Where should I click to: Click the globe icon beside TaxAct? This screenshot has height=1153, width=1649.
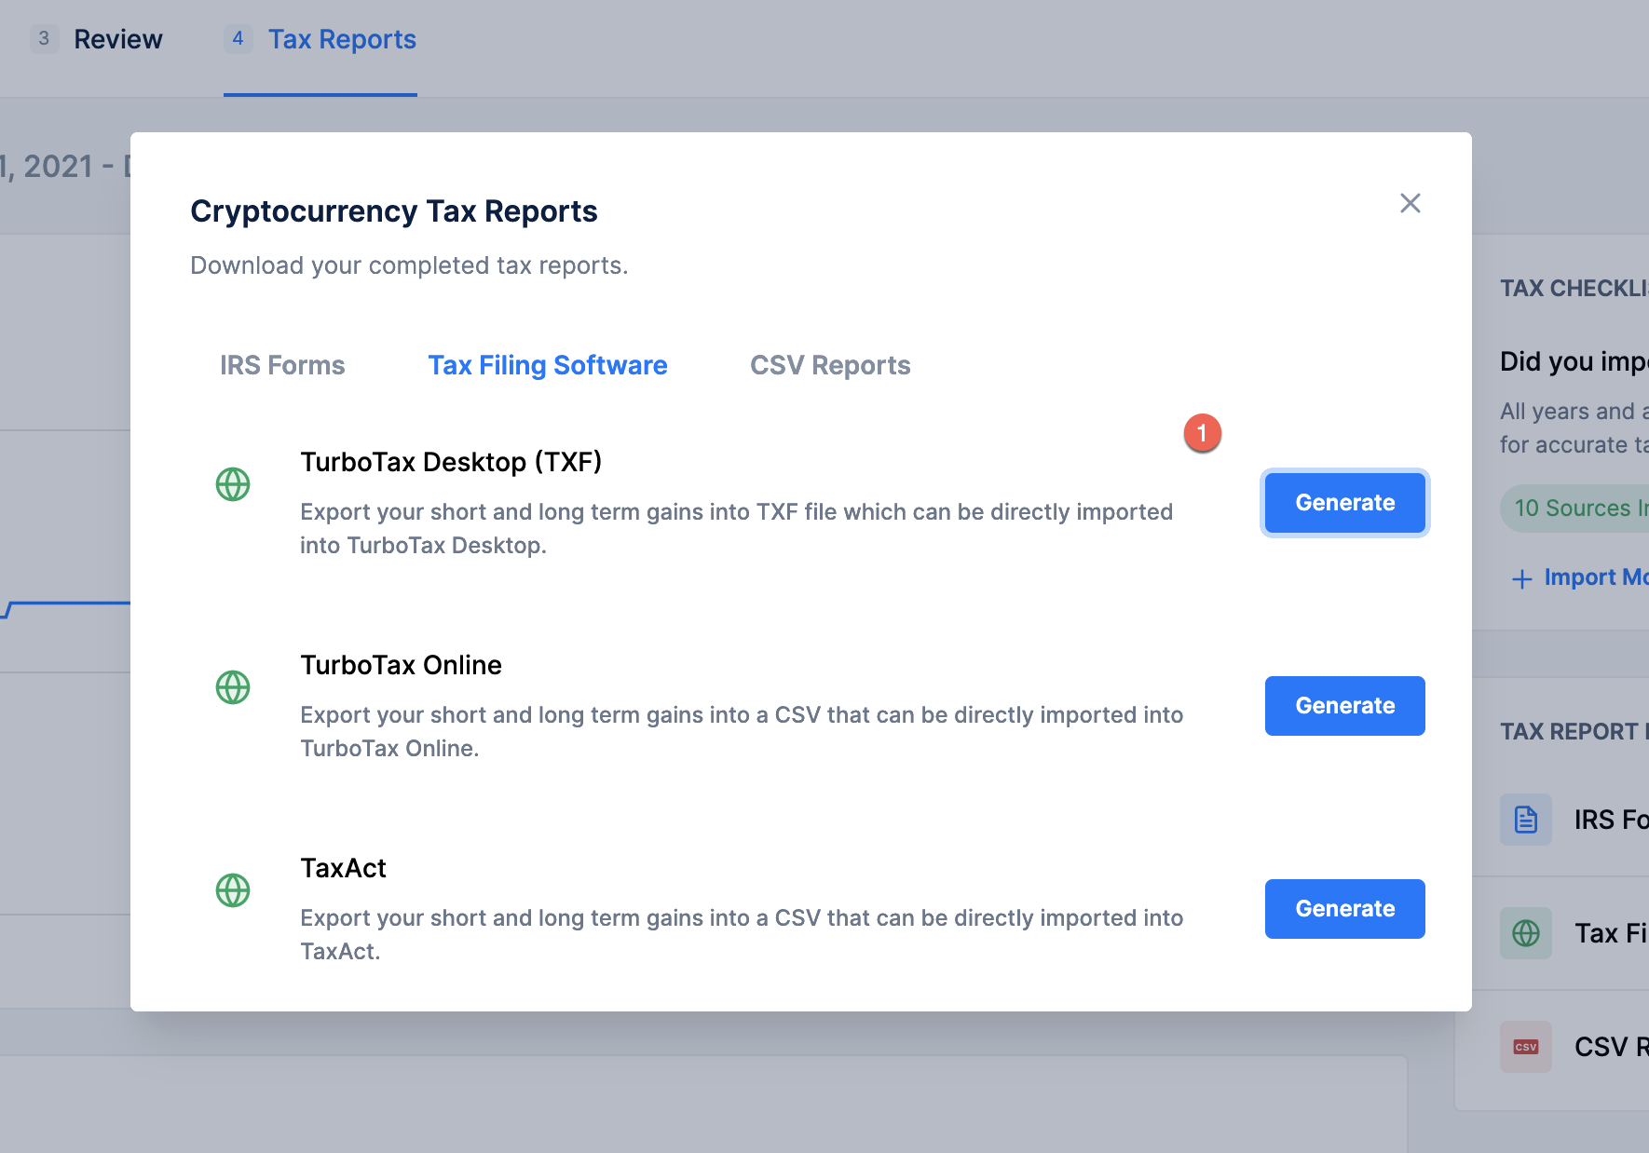pyautogui.click(x=233, y=890)
